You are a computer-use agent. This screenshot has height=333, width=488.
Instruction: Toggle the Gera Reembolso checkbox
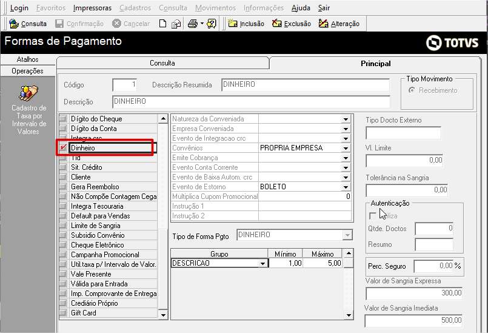pyautogui.click(x=63, y=187)
